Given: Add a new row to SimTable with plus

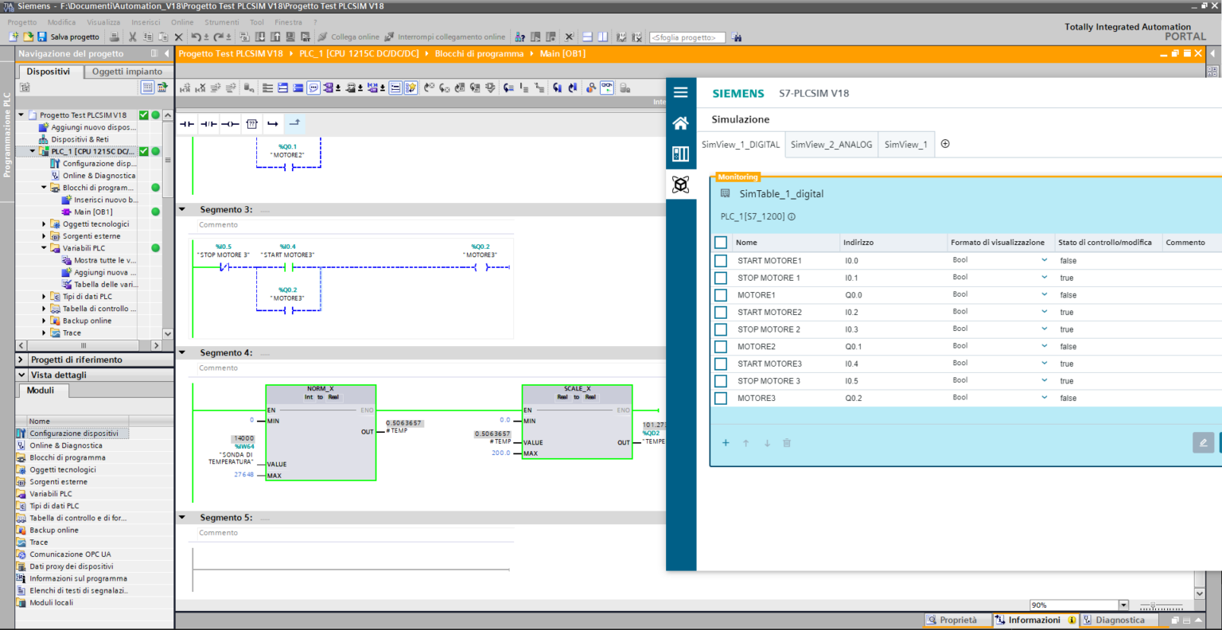Looking at the screenshot, I should point(726,443).
